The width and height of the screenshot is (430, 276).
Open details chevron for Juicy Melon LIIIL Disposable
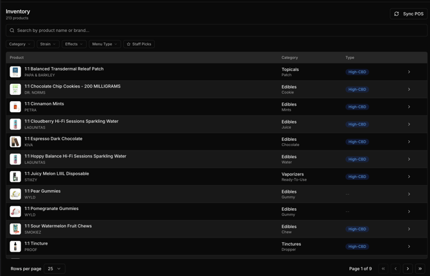(409, 177)
